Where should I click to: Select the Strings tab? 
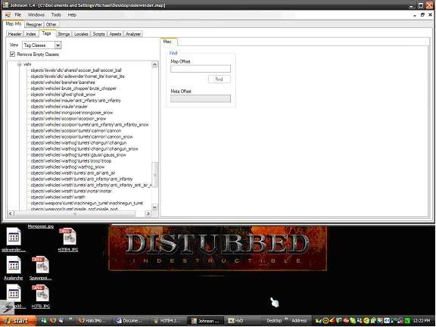click(x=64, y=33)
